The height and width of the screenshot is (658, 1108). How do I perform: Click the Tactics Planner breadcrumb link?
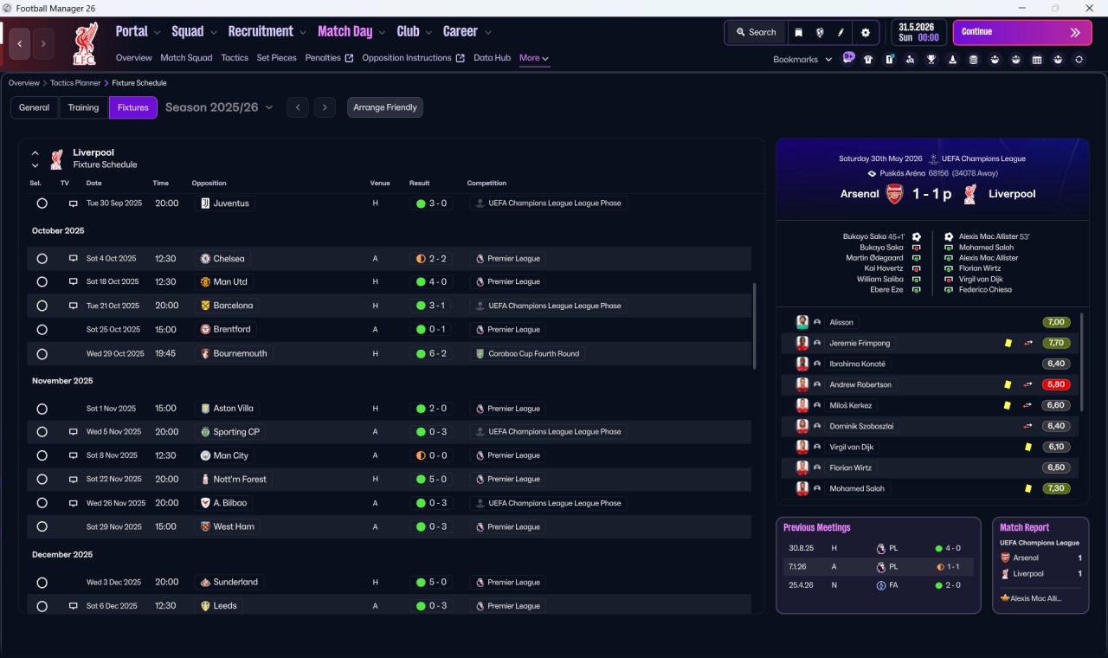click(x=76, y=83)
